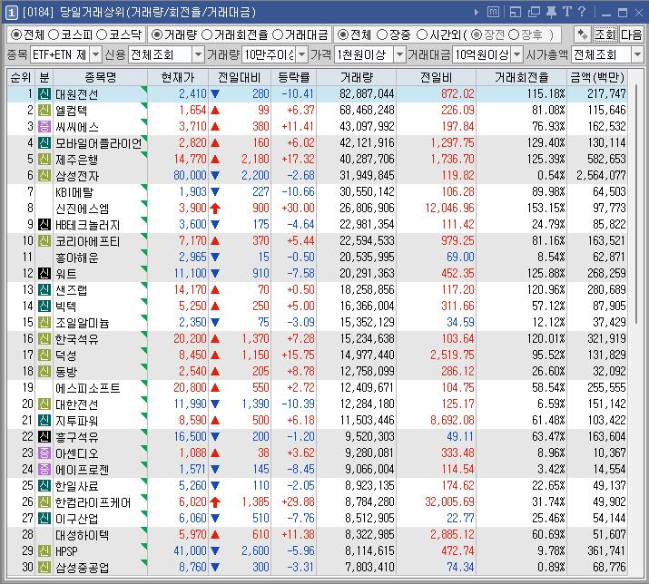Click stock name 지투파워

76,421
